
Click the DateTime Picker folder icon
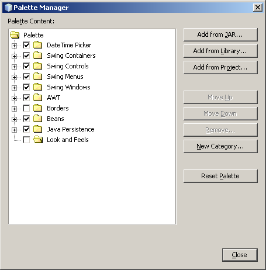click(37, 45)
